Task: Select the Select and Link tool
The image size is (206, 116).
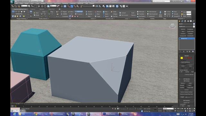Action: coord(13,6)
